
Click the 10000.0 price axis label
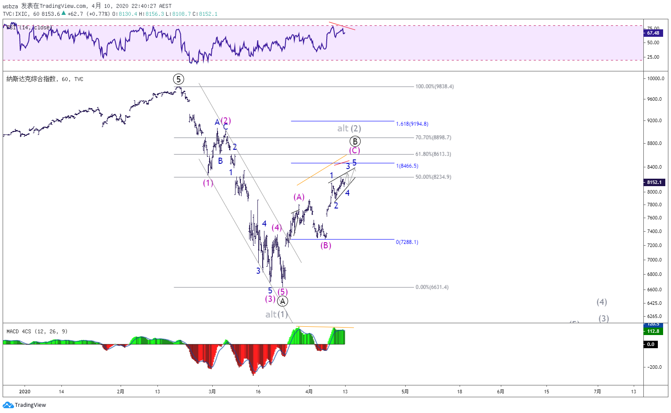[x=656, y=79]
